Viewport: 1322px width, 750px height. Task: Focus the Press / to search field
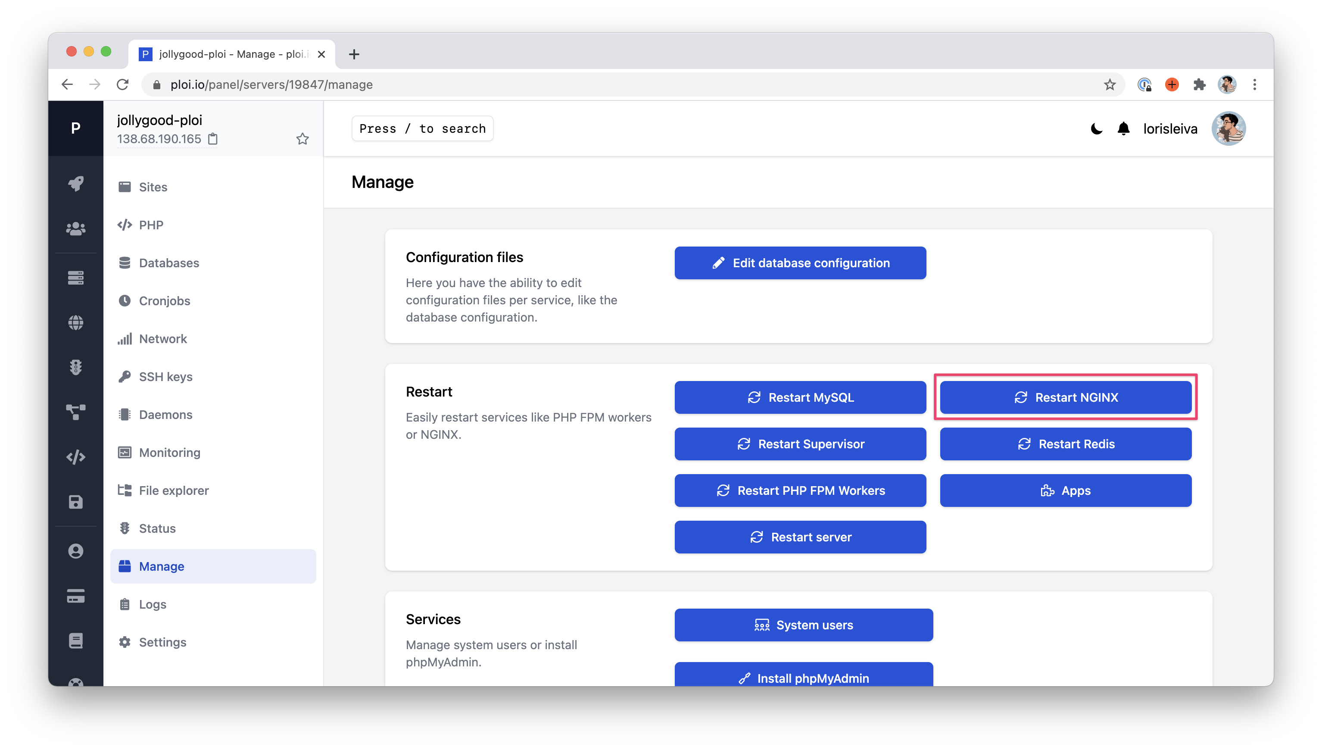point(422,129)
